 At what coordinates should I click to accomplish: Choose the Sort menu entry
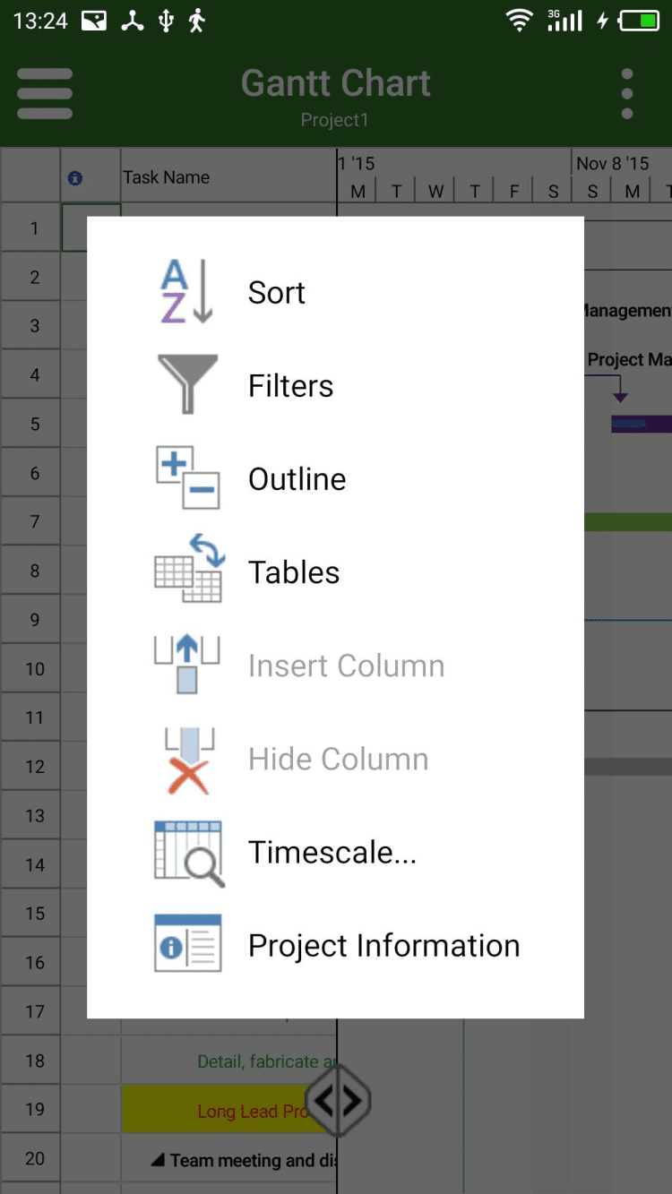pos(277,293)
